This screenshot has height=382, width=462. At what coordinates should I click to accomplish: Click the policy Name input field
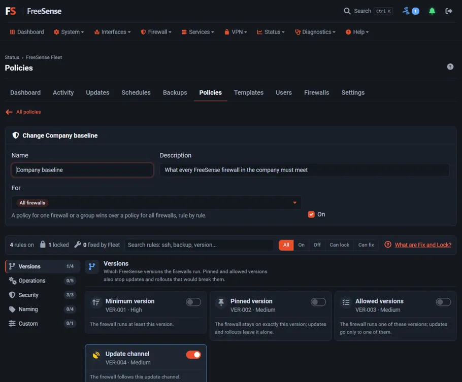pos(82,170)
